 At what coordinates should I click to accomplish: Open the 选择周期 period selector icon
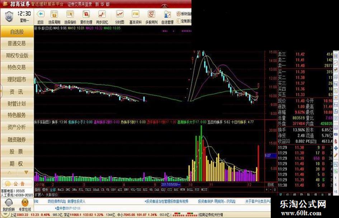(54, 14)
